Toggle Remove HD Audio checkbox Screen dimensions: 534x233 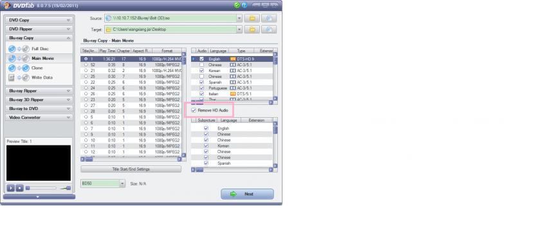(194, 110)
